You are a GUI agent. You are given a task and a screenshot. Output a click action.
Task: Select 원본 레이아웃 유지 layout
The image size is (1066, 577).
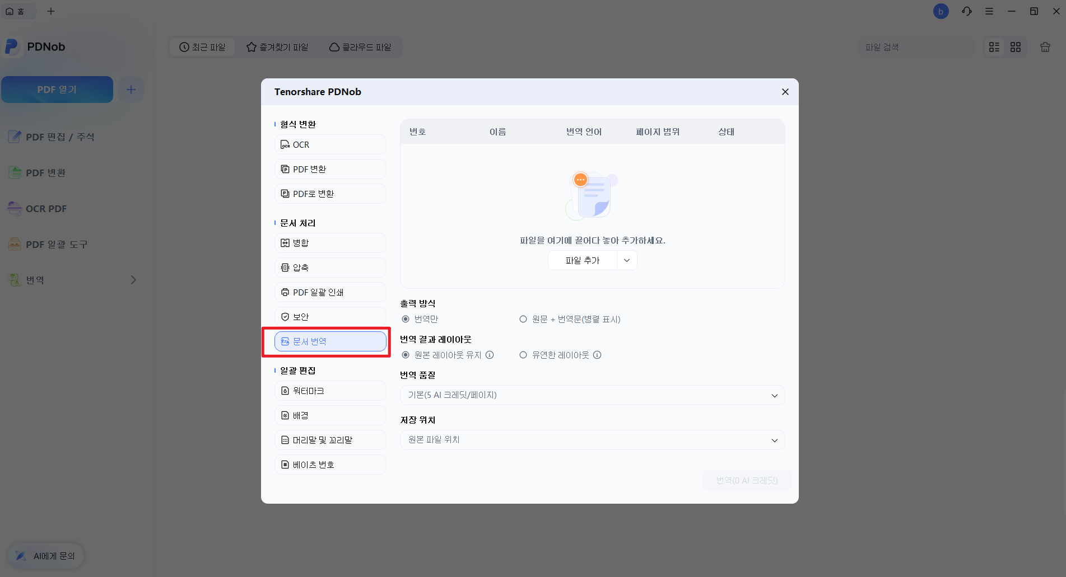pyautogui.click(x=442, y=355)
